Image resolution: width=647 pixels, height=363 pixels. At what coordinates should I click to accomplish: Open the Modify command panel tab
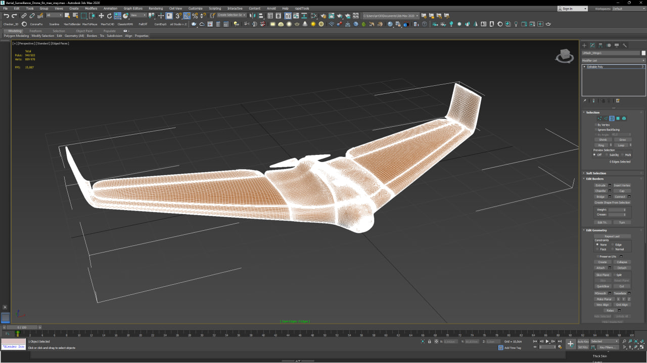tap(592, 45)
